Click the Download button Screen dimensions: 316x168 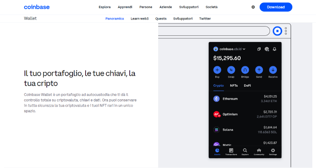click(x=276, y=7)
